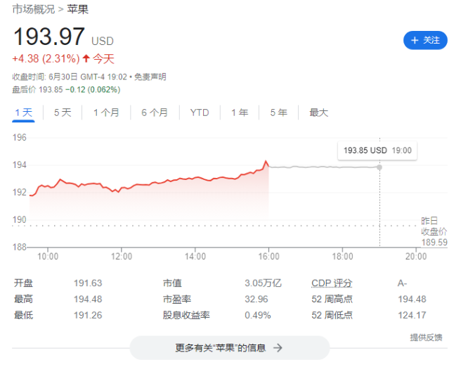Image resolution: width=461 pixels, height=367 pixels.
Task: Click the 52 周高点 label
Action: 332,299
